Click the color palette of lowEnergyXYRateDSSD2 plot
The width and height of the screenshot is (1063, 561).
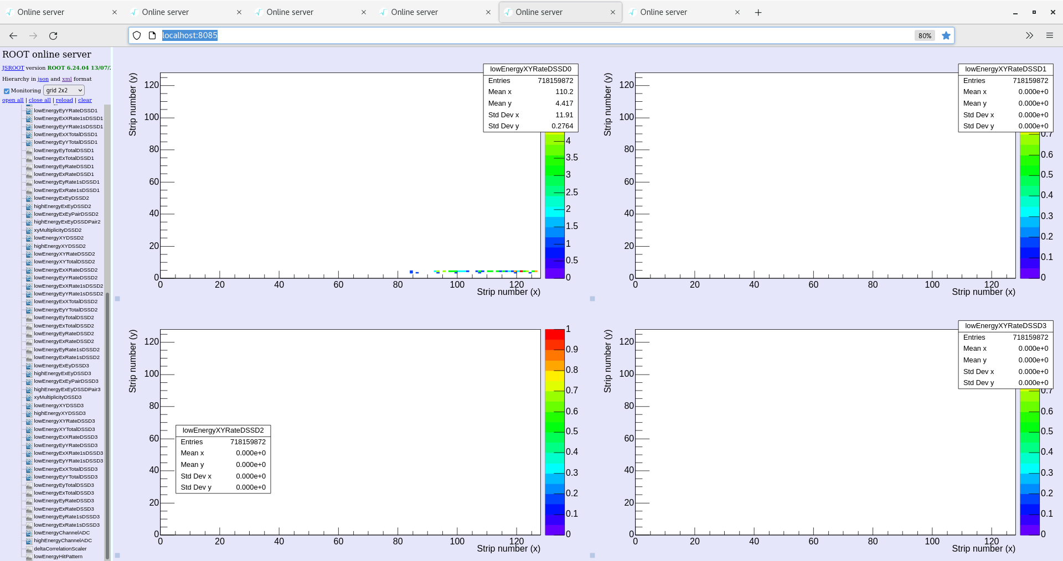coord(554,432)
